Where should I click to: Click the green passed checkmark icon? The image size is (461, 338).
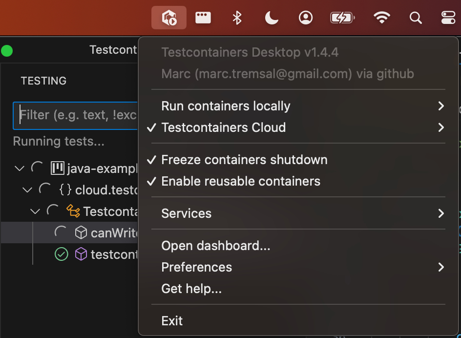61,254
